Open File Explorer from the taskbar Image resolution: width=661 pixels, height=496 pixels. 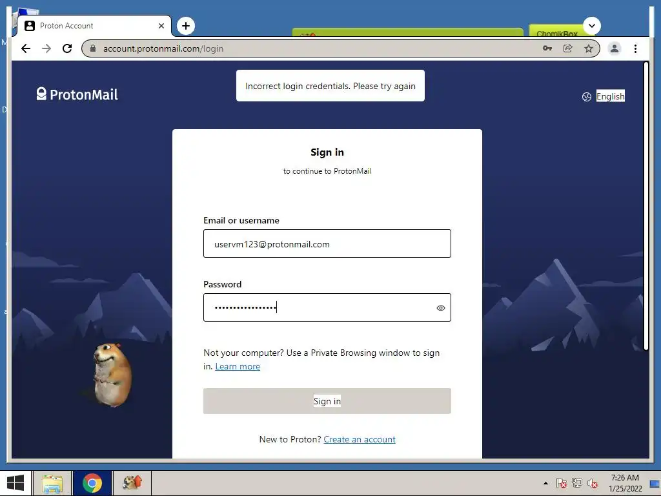52,483
